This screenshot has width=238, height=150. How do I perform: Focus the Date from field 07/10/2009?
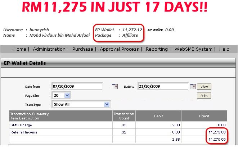click(77, 86)
